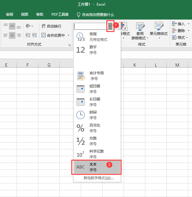
Task: Open 其他数字格式(M)... more formats
Action: point(98,178)
